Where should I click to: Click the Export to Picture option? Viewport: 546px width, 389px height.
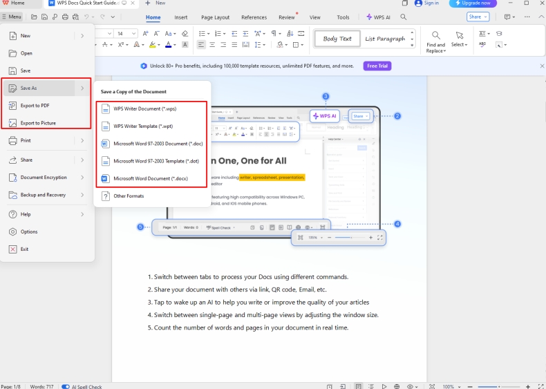pos(38,123)
